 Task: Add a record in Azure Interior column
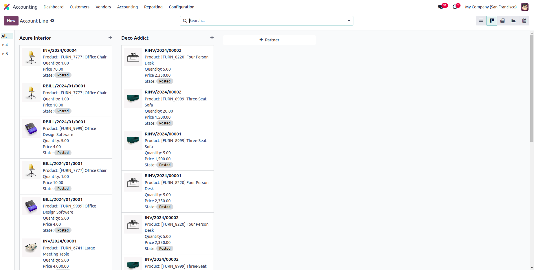coord(110,38)
